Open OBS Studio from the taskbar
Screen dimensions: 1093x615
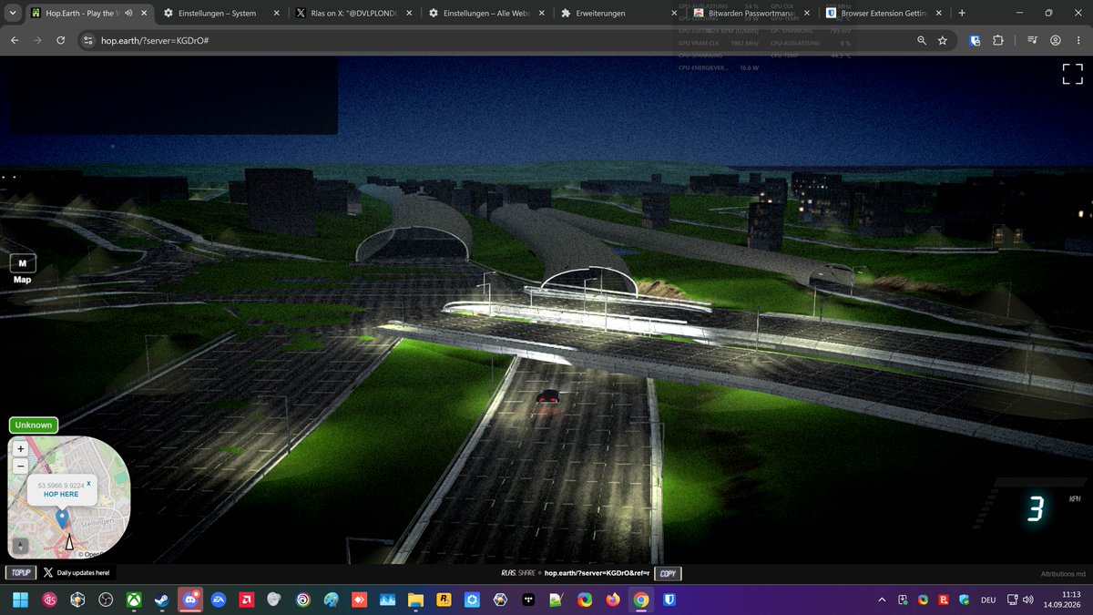tap(106, 600)
